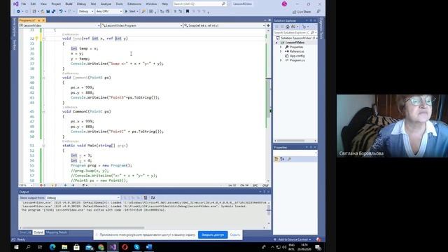Click the Home icon in Solution Explorer toolbar
The height and width of the screenshot is (252, 448).
pyautogui.click(x=288, y=27)
